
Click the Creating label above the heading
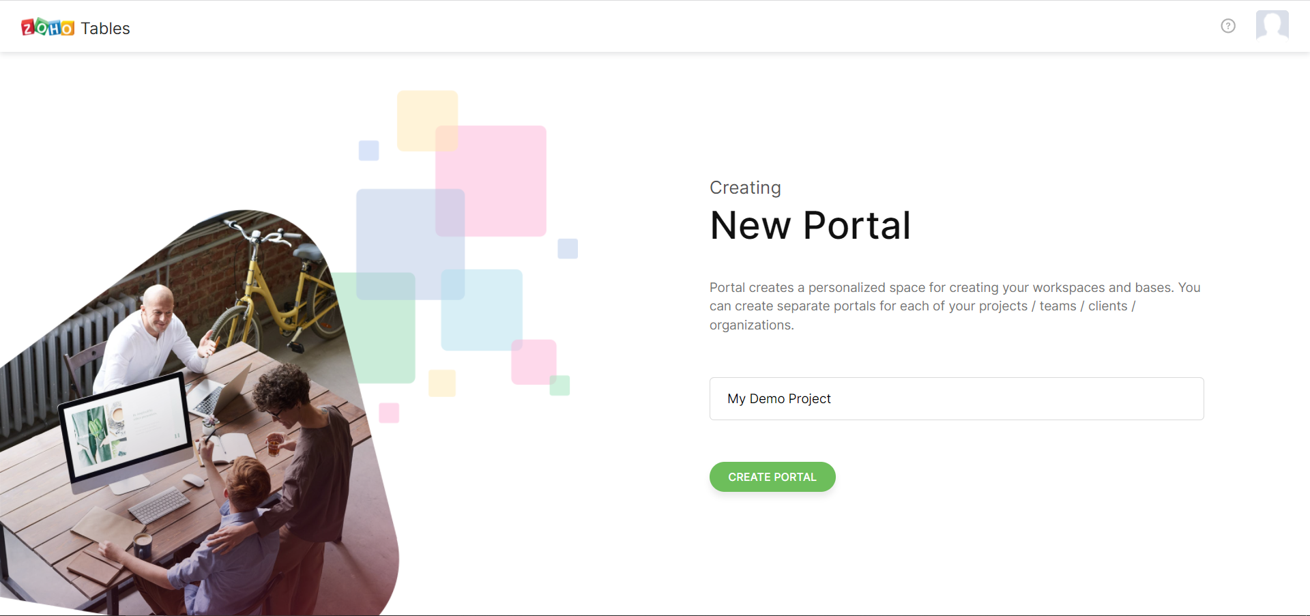(x=745, y=188)
